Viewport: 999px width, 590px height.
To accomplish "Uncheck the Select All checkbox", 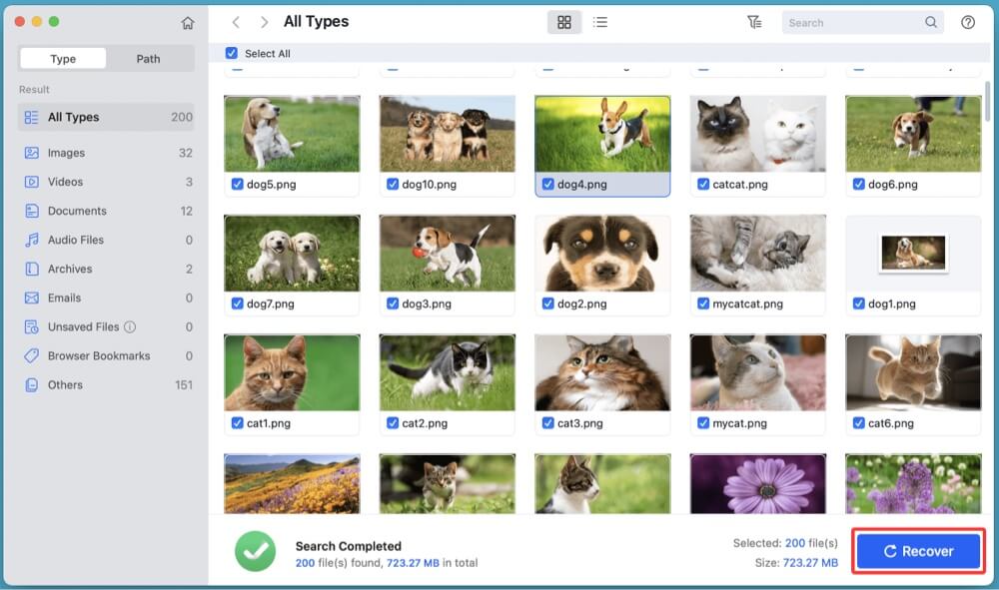I will coord(232,54).
